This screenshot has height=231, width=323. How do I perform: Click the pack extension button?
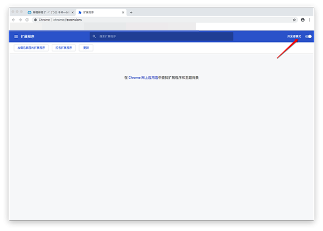click(x=64, y=48)
